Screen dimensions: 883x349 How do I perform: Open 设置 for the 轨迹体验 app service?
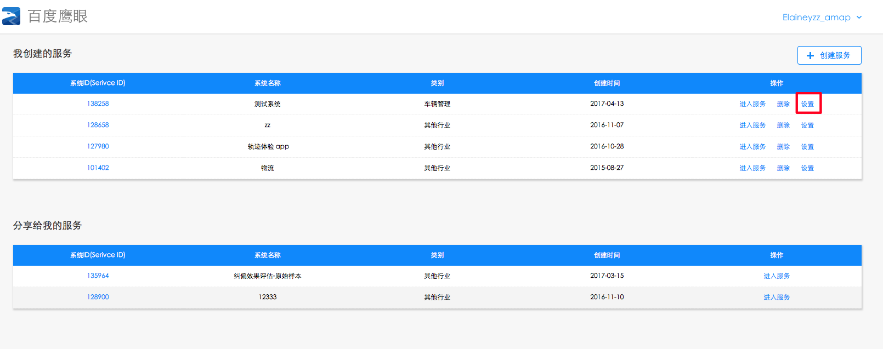(807, 147)
